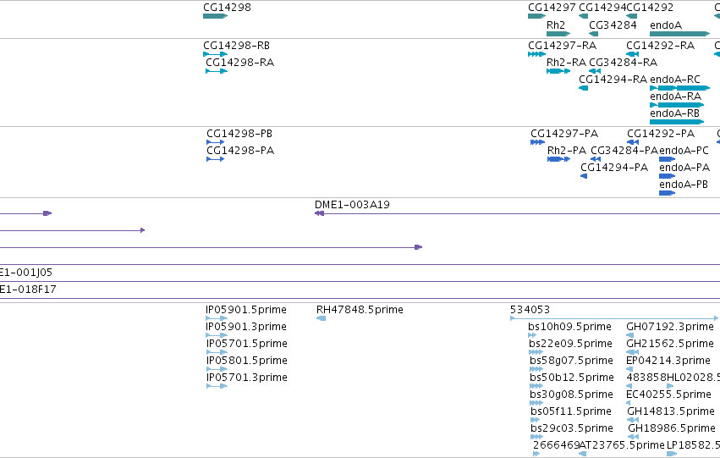Click the CG14298-PA protein feature
Screen dimensions: 720x458
[x=216, y=159]
